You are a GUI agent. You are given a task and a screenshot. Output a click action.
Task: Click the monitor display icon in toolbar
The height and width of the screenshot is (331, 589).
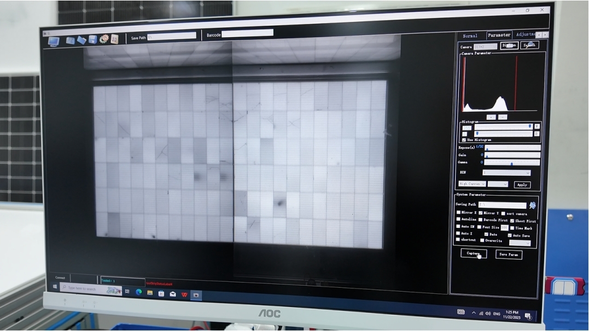tap(54, 41)
